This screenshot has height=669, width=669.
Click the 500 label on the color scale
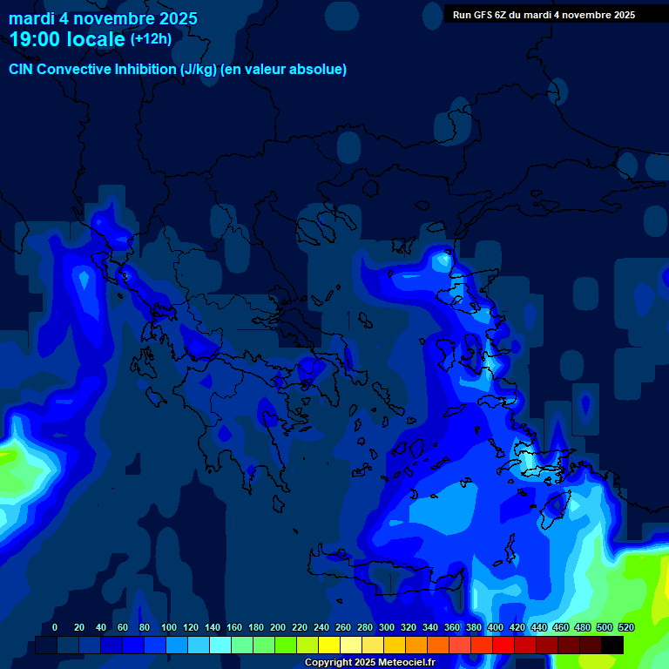pos(605,627)
